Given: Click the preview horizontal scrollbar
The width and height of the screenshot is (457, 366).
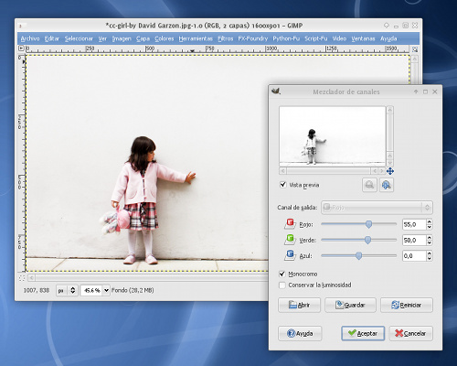Looking at the screenshot, I should (x=333, y=171).
